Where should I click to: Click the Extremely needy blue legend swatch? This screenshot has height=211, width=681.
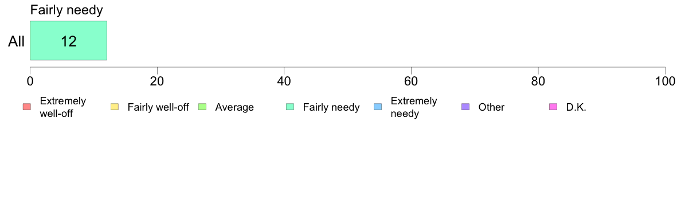[378, 107]
